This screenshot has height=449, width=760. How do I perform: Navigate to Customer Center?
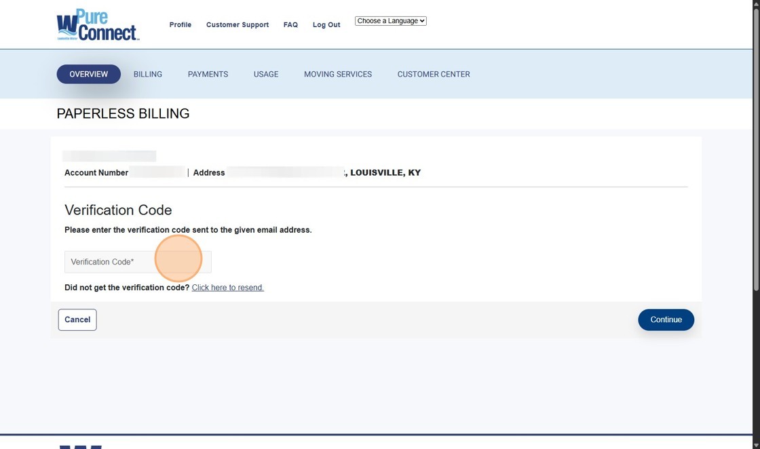[x=433, y=74]
